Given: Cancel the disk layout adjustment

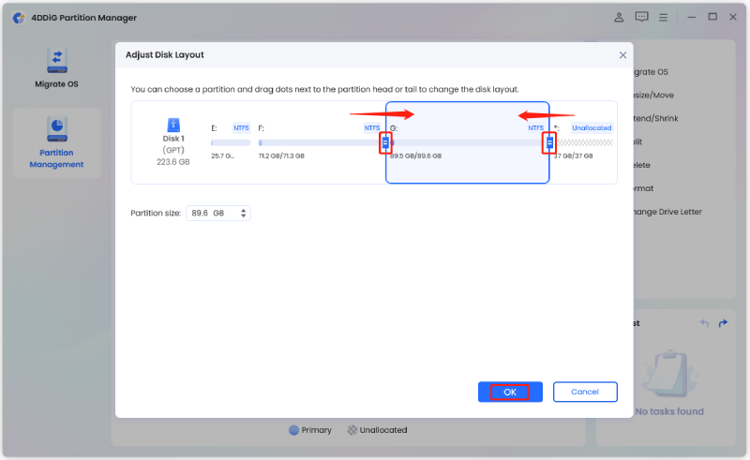Looking at the screenshot, I should [x=585, y=392].
